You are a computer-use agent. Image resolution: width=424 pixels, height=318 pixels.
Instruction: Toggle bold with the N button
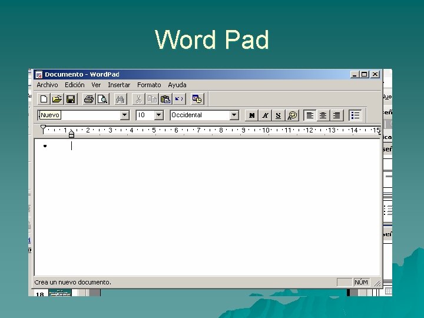coord(251,115)
